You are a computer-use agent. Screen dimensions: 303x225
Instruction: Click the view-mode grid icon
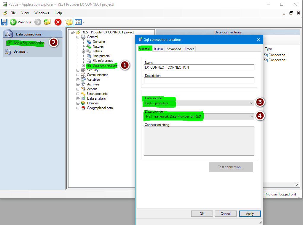[78, 22]
